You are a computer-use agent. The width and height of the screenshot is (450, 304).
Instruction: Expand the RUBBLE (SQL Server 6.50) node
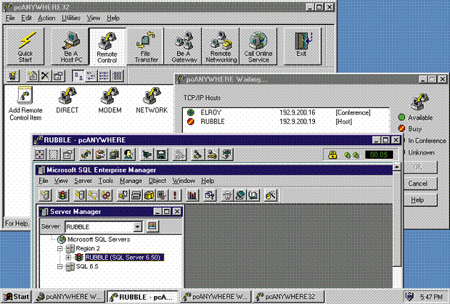pyautogui.click(x=68, y=258)
